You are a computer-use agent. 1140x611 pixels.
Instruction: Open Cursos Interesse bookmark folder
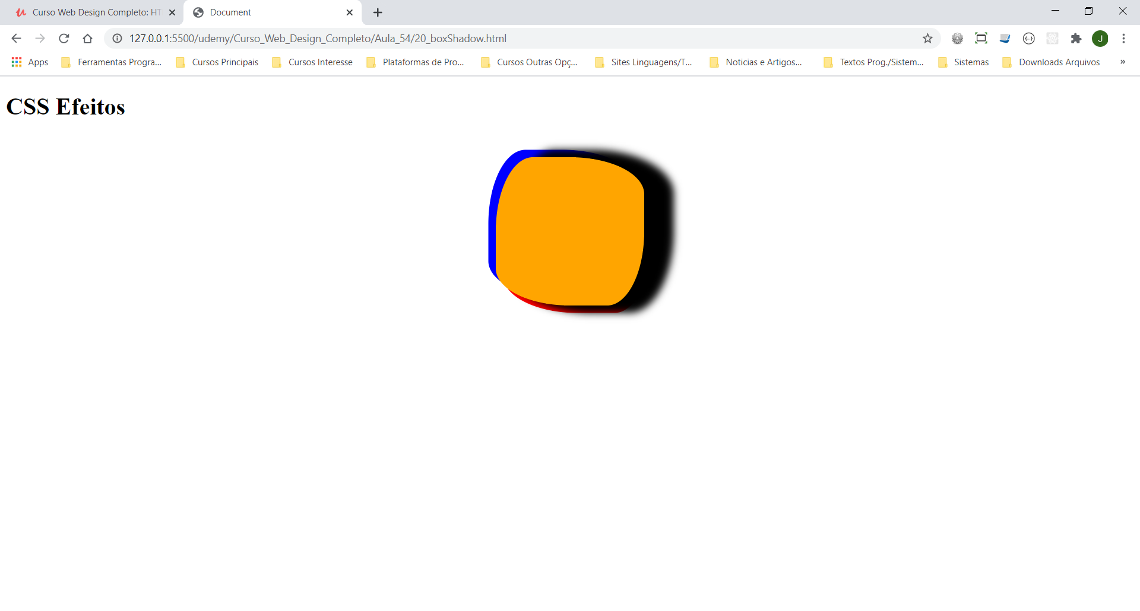coord(312,62)
